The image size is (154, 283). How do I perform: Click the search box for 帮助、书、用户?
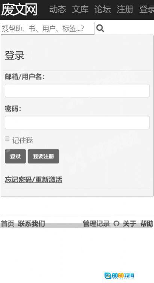point(48,28)
